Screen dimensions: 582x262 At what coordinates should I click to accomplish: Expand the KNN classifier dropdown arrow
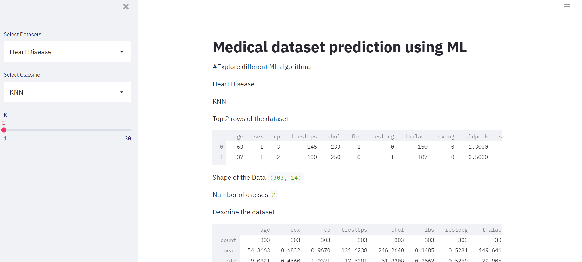[122, 92]
